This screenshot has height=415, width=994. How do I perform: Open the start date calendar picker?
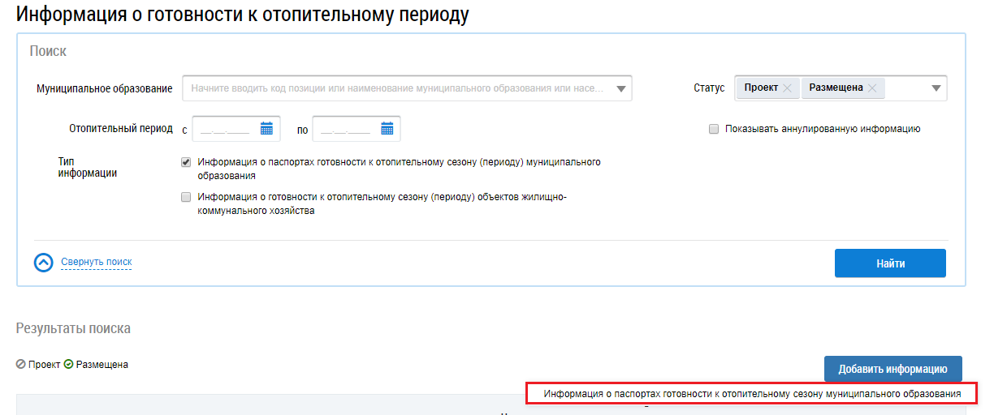pyautogui.click(x=266, y=128)
